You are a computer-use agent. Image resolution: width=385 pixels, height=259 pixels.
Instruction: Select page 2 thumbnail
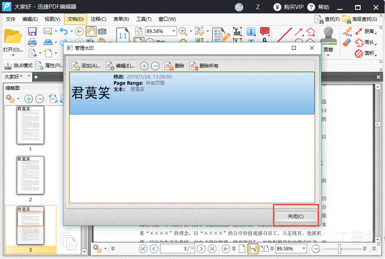[x=30, y=175]
